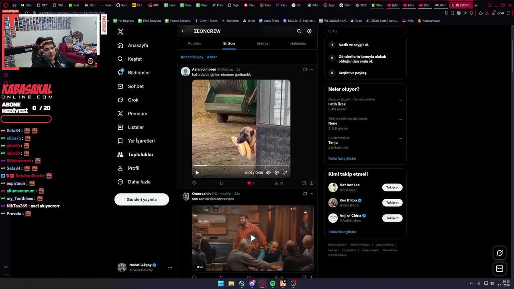Switch to En Son tab

click(x=229, y=43)
